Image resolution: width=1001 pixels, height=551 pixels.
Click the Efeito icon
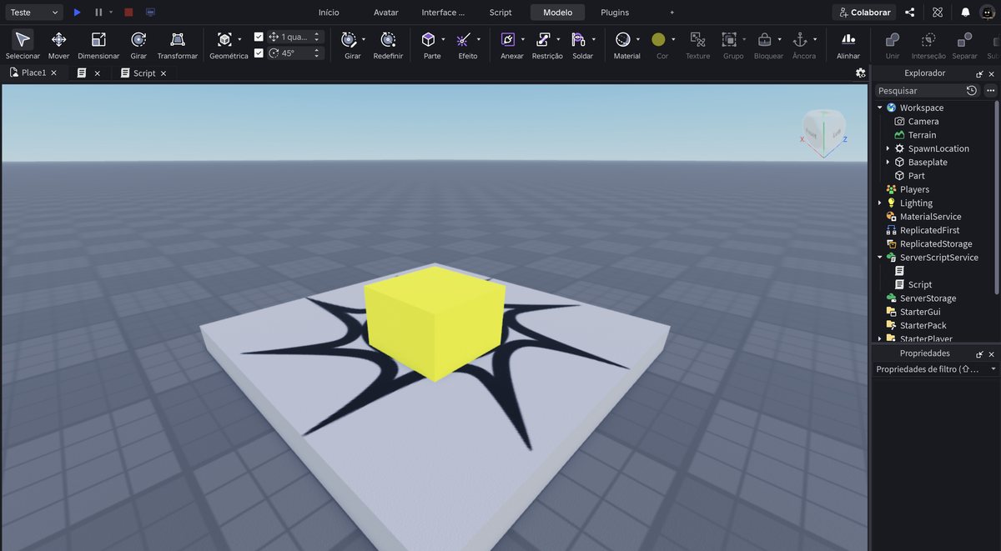click(x=464, y=39)
